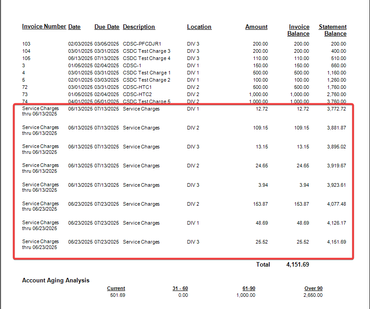Click the CDSC-PFCDJR1 description
Screen dimensions: 370x309
pos(142,44)
